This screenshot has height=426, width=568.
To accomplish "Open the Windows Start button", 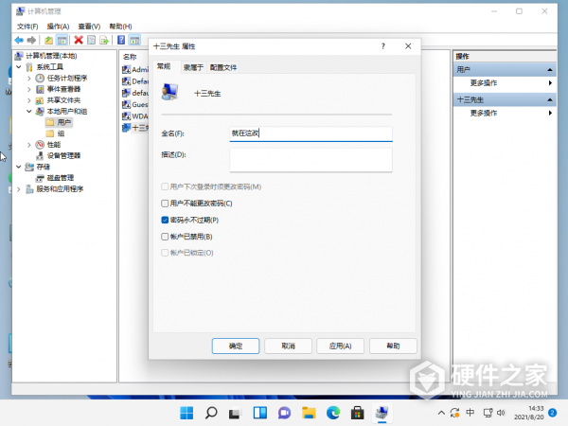I will pyautogui.click(x=186, y=413).
